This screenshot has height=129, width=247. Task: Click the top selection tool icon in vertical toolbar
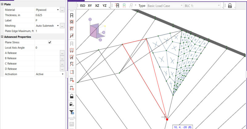(72, 15)
